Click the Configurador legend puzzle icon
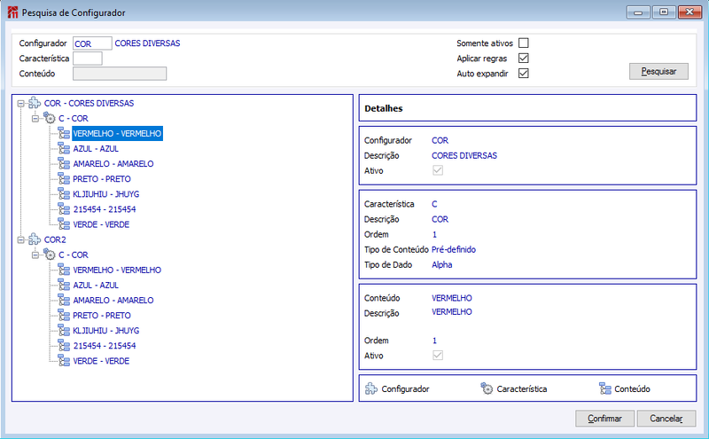Viewport: 709px width, 439px height. pyautogui.click(x=371, y=388)
